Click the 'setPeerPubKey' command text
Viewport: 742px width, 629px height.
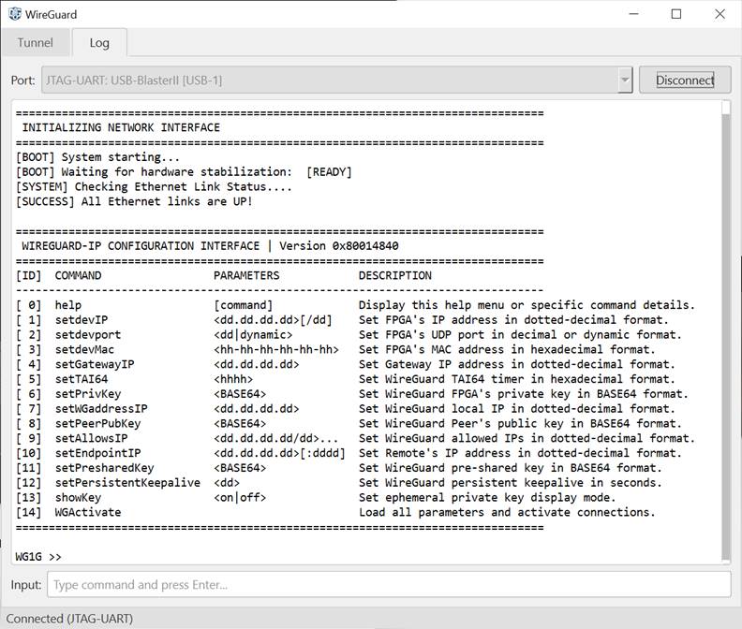(x=97, y=423)
